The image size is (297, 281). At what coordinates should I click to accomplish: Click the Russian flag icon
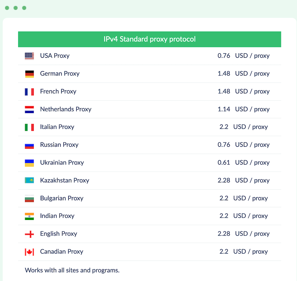coord(29,145)
